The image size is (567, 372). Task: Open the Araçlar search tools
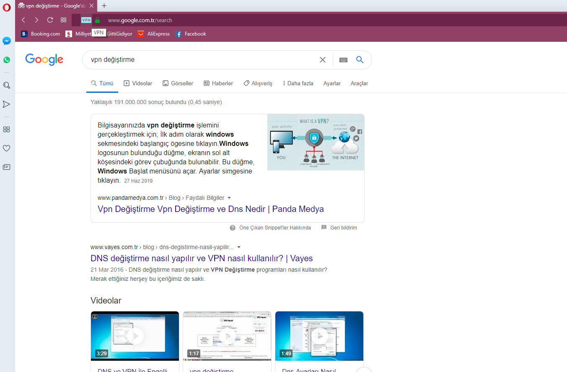(359, 84)
